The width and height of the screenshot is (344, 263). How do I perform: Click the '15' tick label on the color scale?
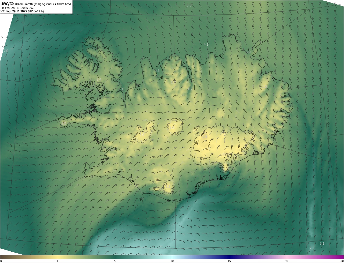(229, 261)
